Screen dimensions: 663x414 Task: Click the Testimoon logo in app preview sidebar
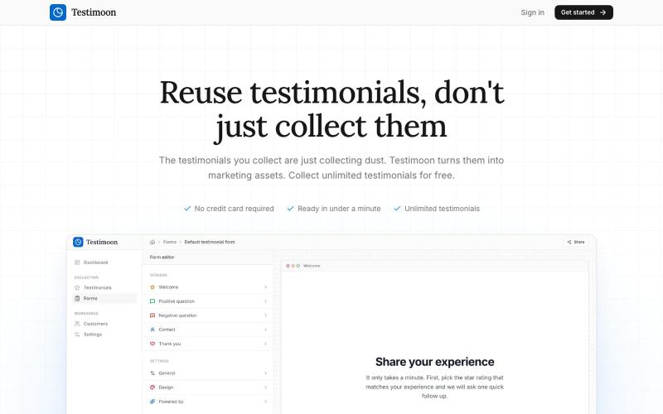(x=78, y=242)
